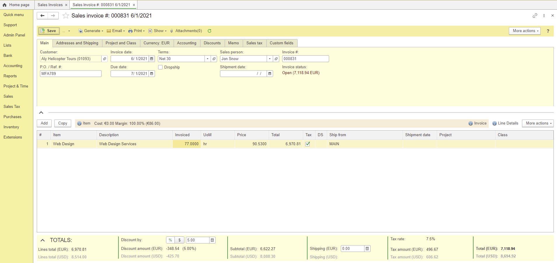
Task: Expand the Sales person dropdown list
Action: pos(270,59)
